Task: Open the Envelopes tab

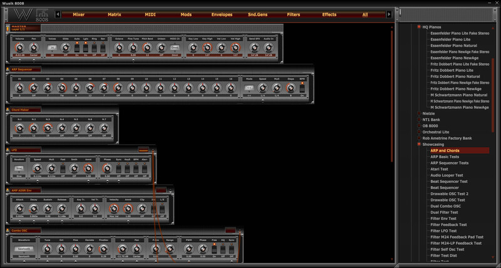Action: pos(222,14)
